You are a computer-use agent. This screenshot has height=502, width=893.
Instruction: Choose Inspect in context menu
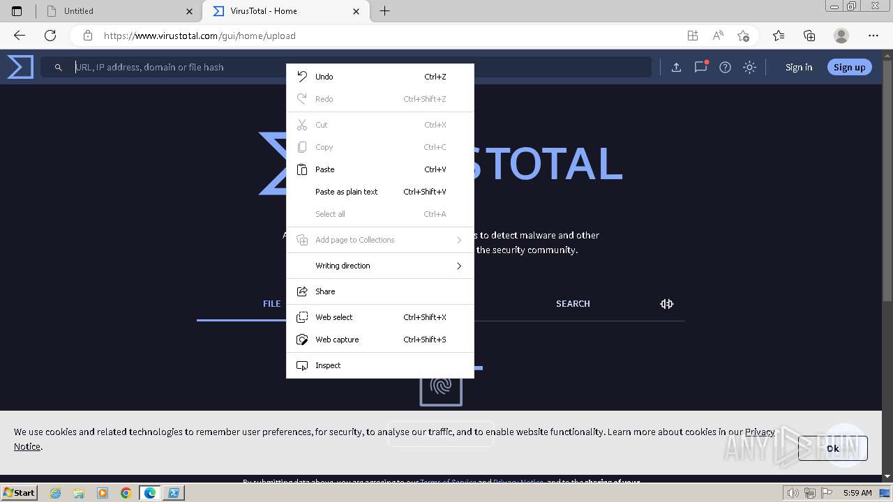380,365
